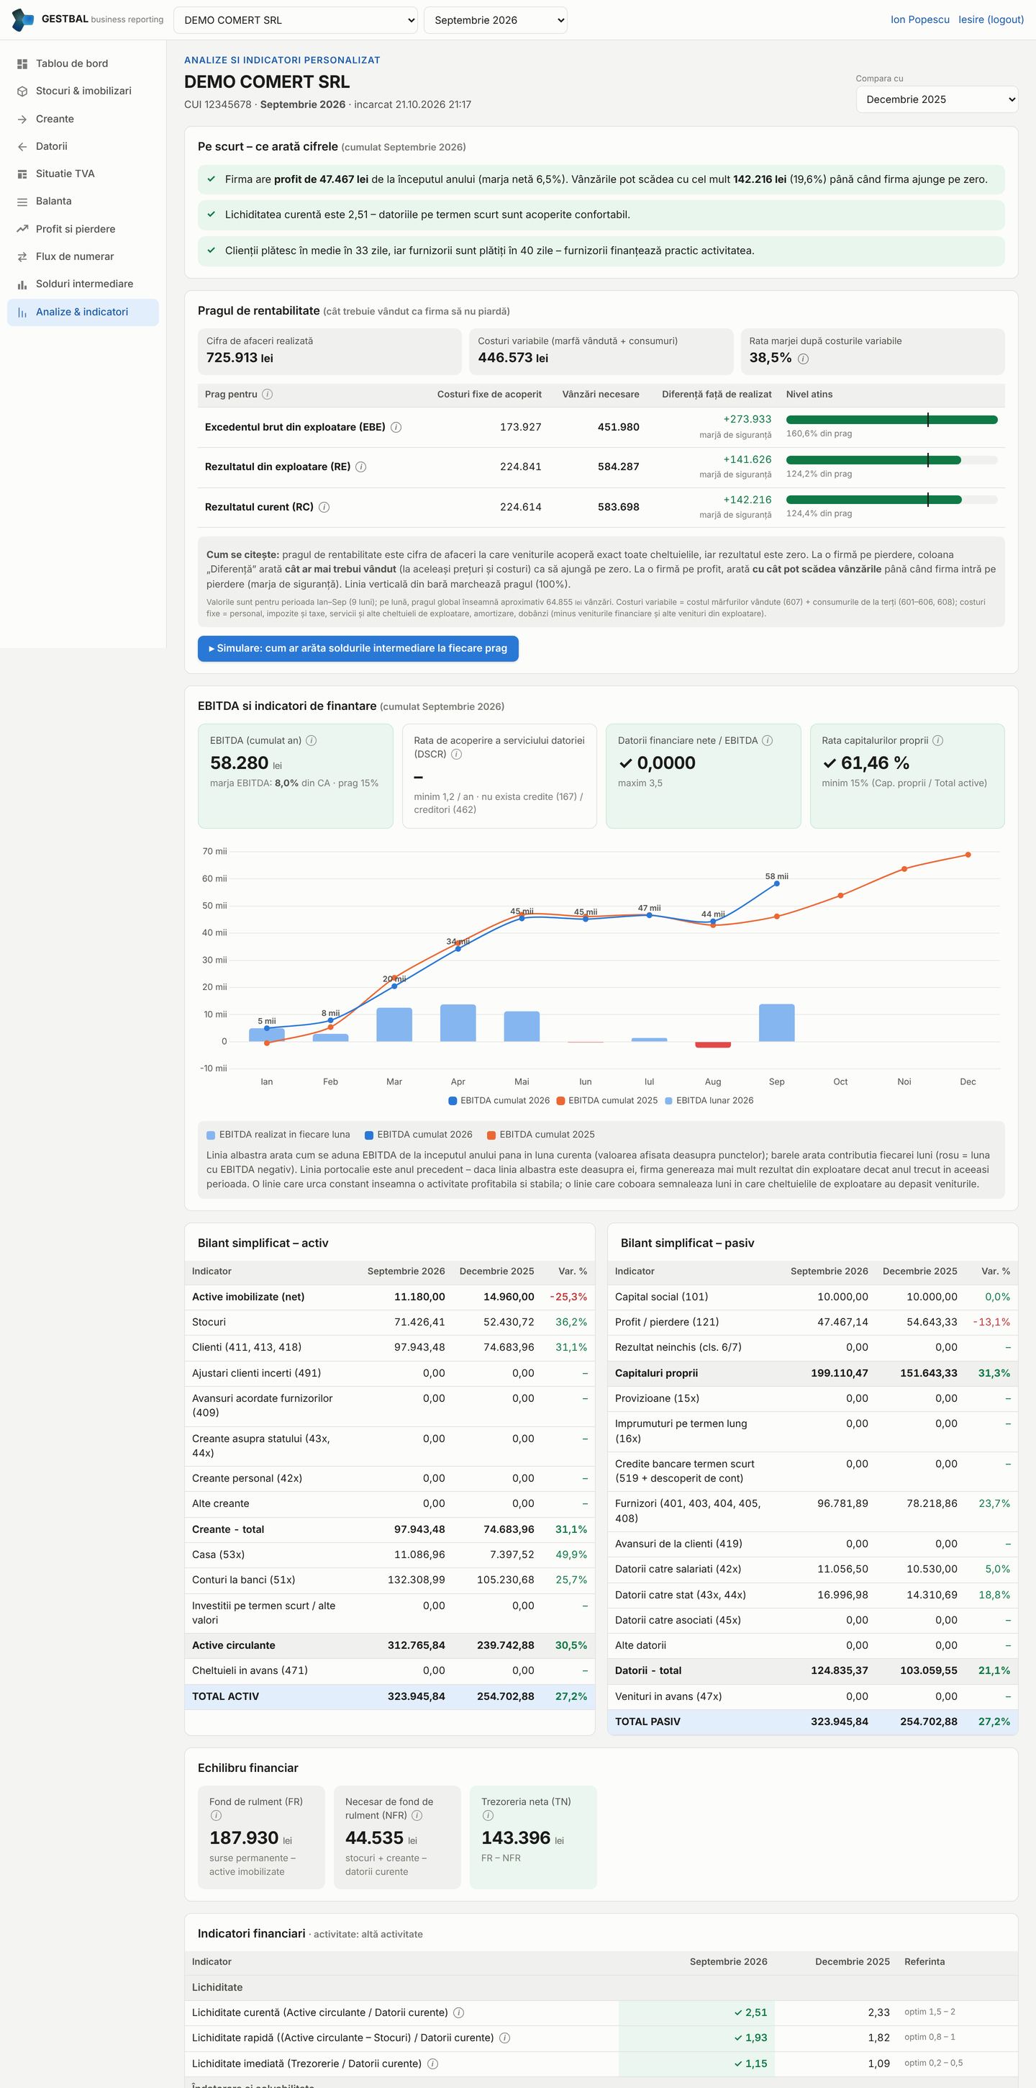Click the Iesire (logout) link

coord(991,19)
